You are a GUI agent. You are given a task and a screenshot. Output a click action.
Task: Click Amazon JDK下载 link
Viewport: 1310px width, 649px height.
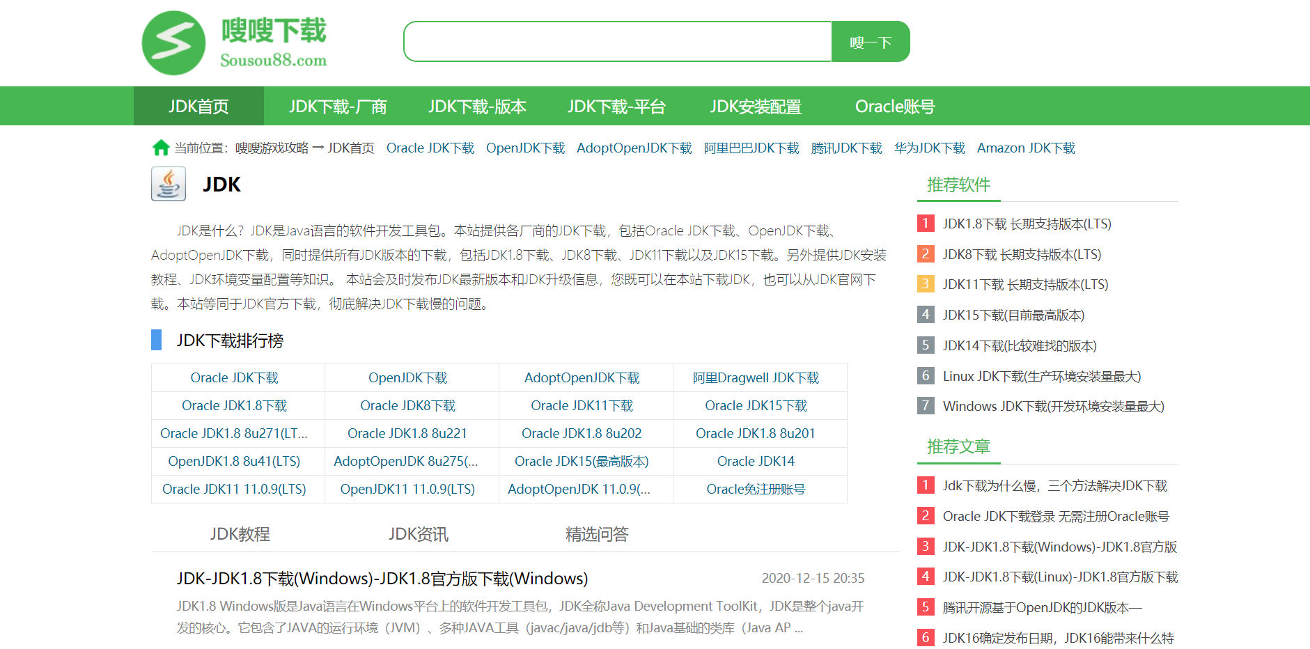click(x=1027, y=148)
